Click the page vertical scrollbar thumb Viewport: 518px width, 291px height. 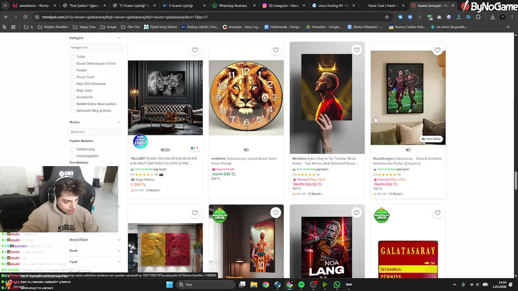(516, 181)
